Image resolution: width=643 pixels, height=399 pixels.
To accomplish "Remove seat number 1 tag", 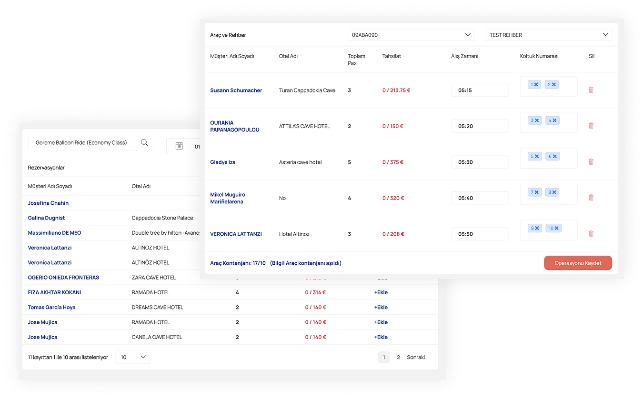I will point(536,85).
